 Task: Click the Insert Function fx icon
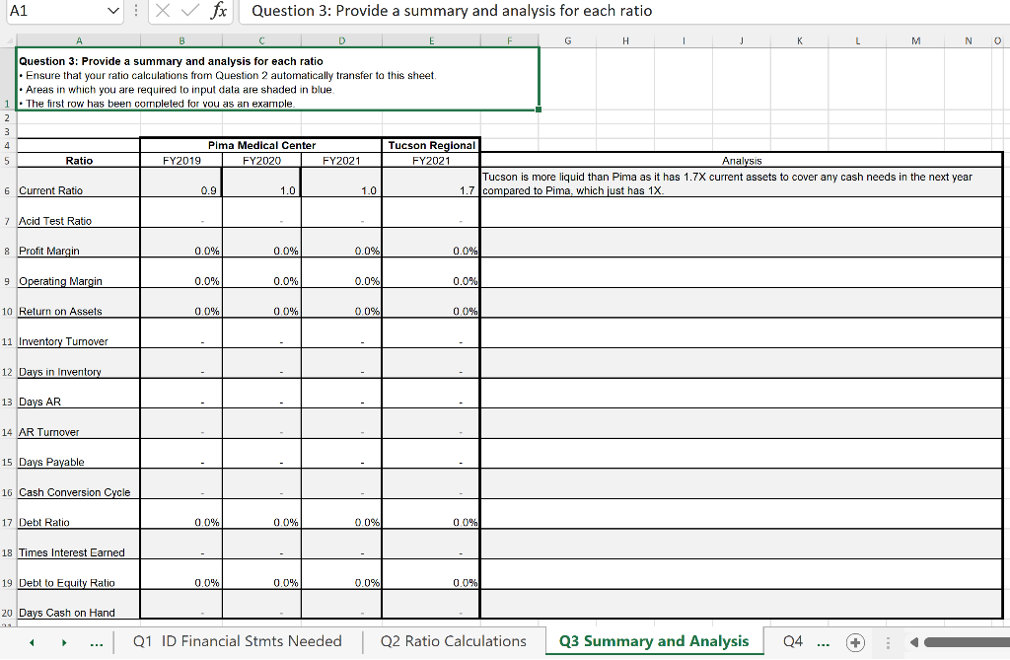point(219,12)
